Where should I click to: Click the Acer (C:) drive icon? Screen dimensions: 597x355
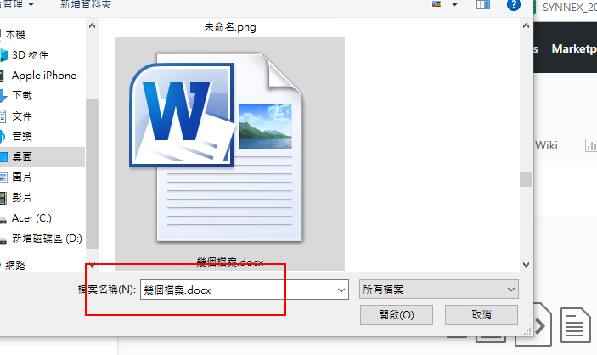[3, 220]
